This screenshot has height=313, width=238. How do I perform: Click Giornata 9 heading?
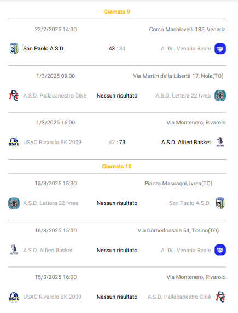[x=117, y=12]
